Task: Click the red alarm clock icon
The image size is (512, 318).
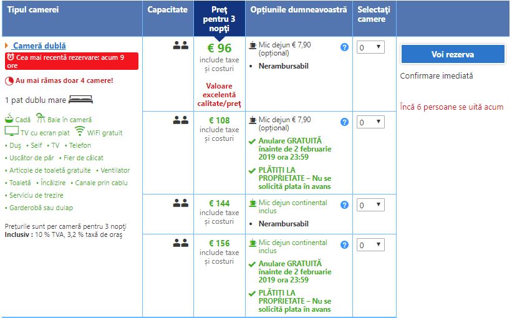Action: click(11, 57)
